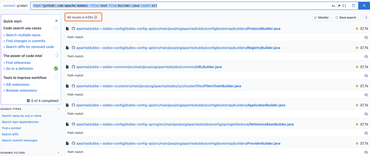Toggle regular expression search icon
The image size is (370, 156).
tap(339, 6)
